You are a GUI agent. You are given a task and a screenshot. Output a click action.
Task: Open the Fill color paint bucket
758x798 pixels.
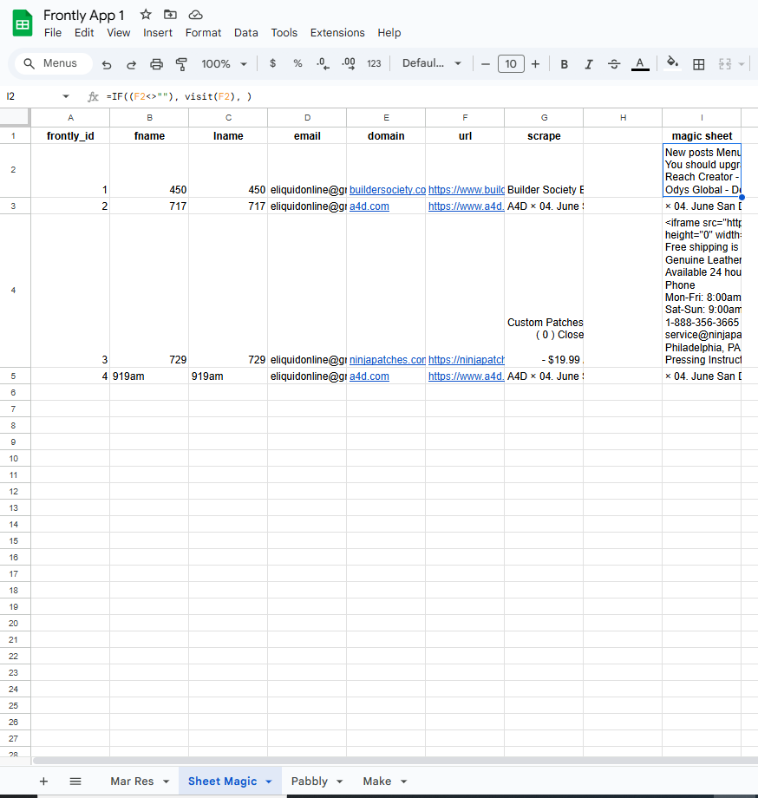click(672, 63)
